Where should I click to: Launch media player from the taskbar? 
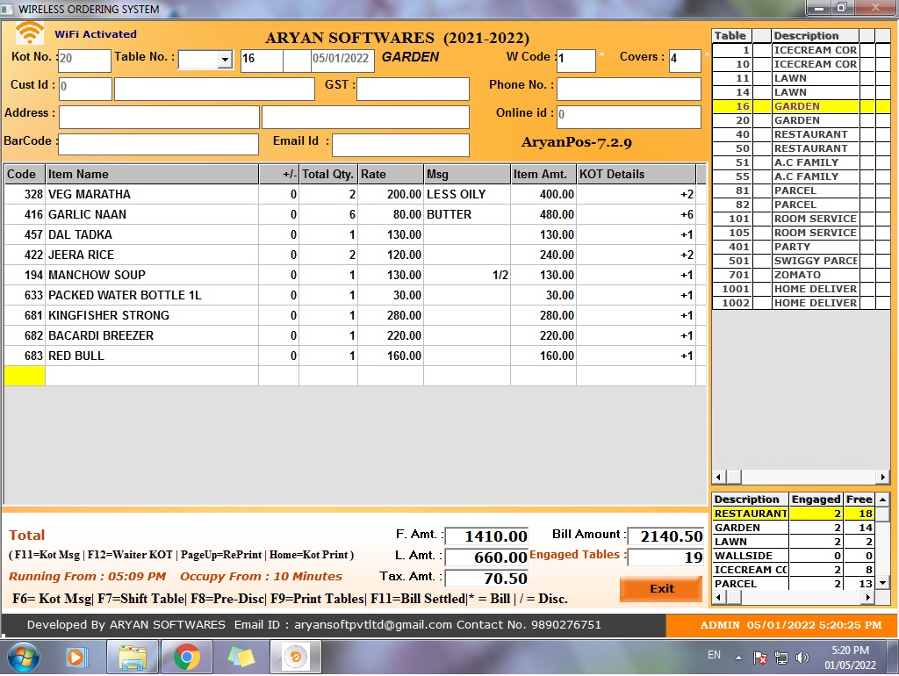tap(76, 657)
